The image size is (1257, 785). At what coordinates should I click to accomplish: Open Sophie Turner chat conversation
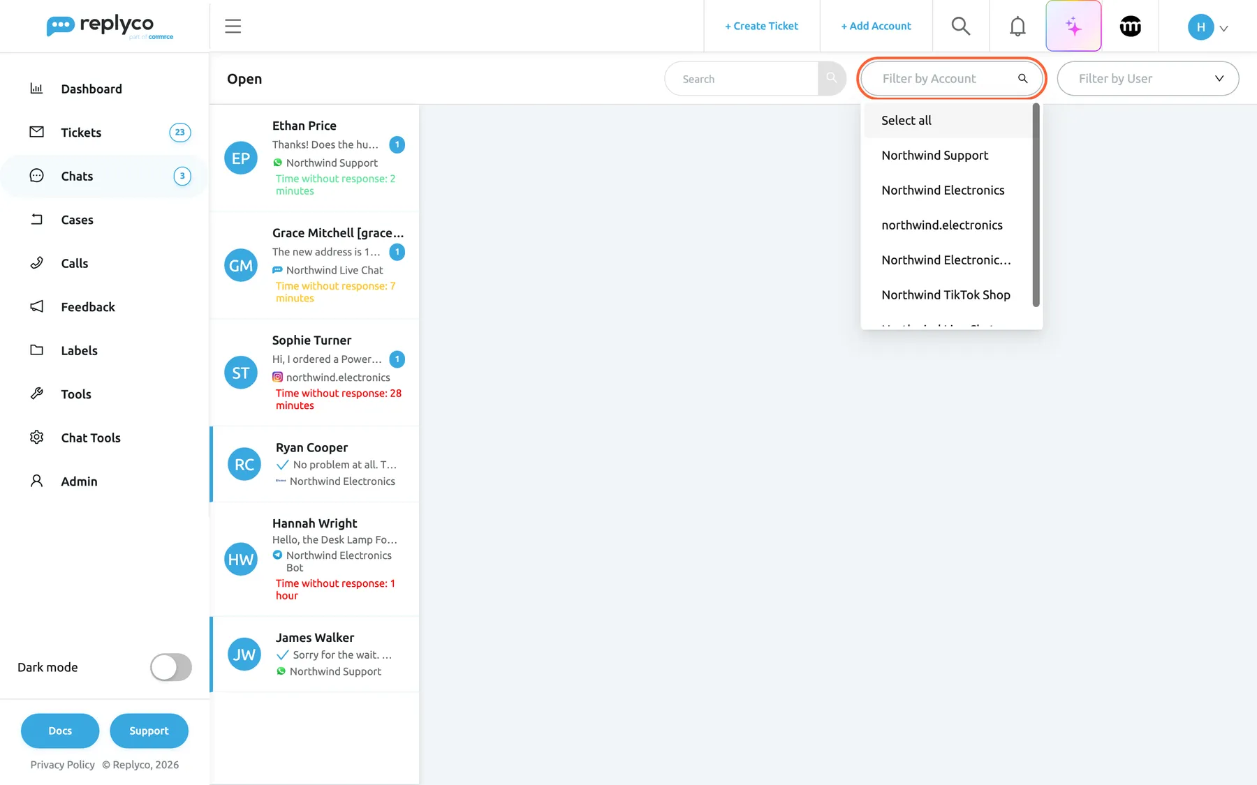pos(314,373)
